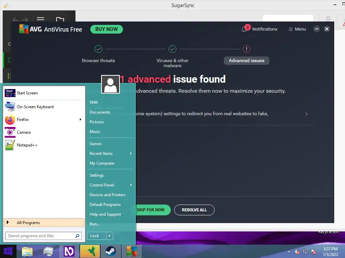Expand the Control Panel submenu arrow
Image resolution: width=345 pixels, height=258 pixels.
tap(131, 185)
